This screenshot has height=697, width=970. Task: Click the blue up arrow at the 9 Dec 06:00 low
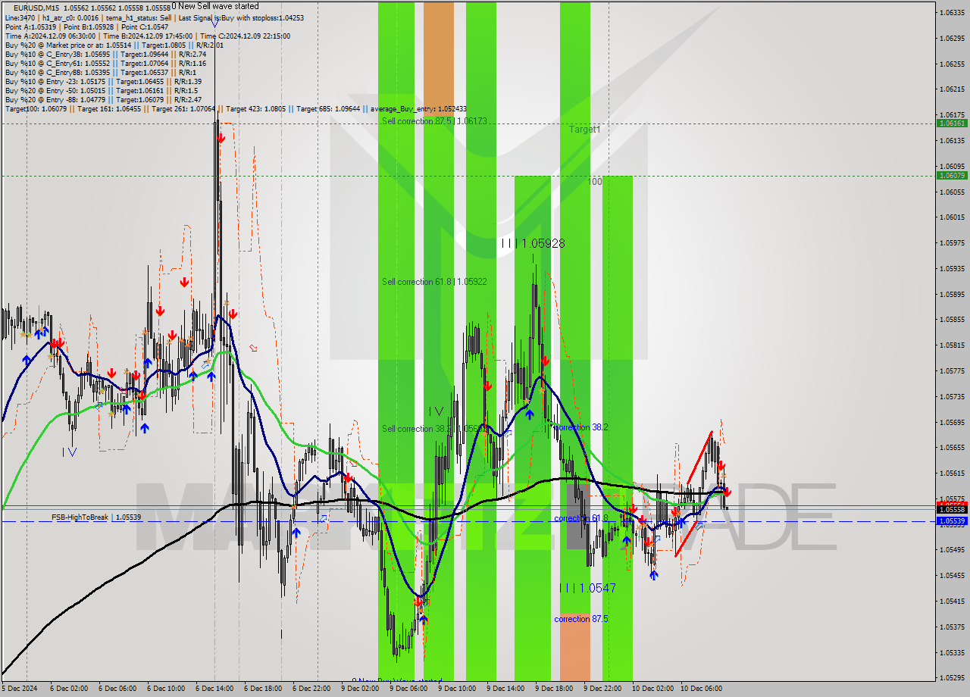point(422,619)
